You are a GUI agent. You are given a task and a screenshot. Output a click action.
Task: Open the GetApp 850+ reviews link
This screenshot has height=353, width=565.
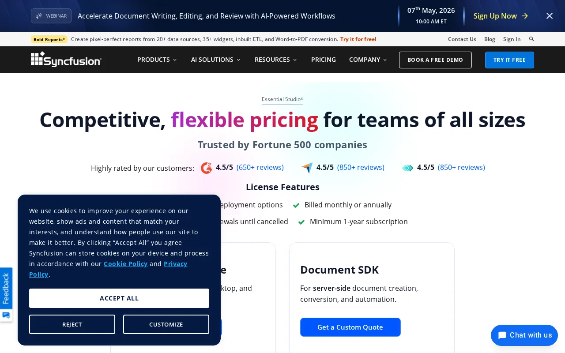[461, 167]
